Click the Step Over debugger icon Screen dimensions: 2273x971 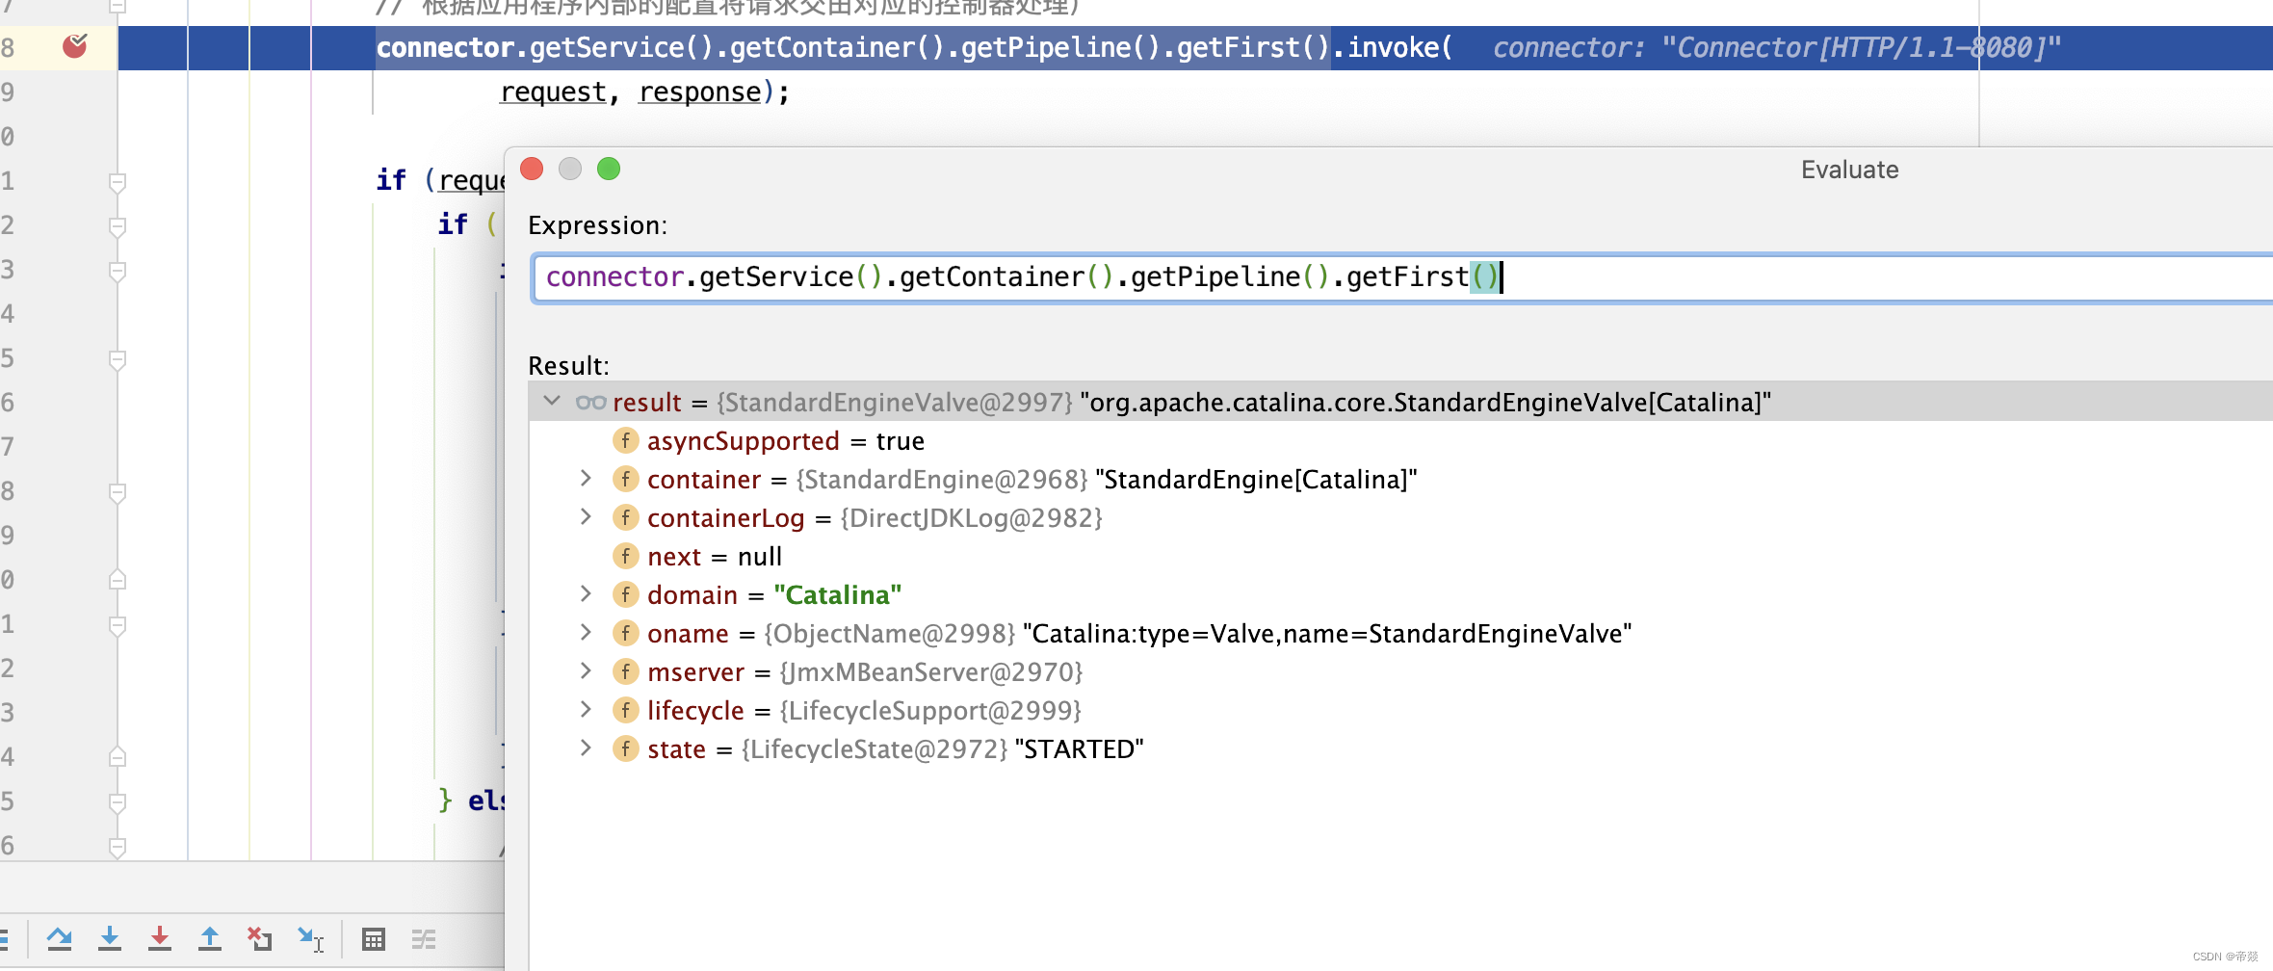[59, 938]
